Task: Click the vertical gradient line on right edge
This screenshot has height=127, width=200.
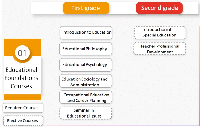Action: point(199,74)
